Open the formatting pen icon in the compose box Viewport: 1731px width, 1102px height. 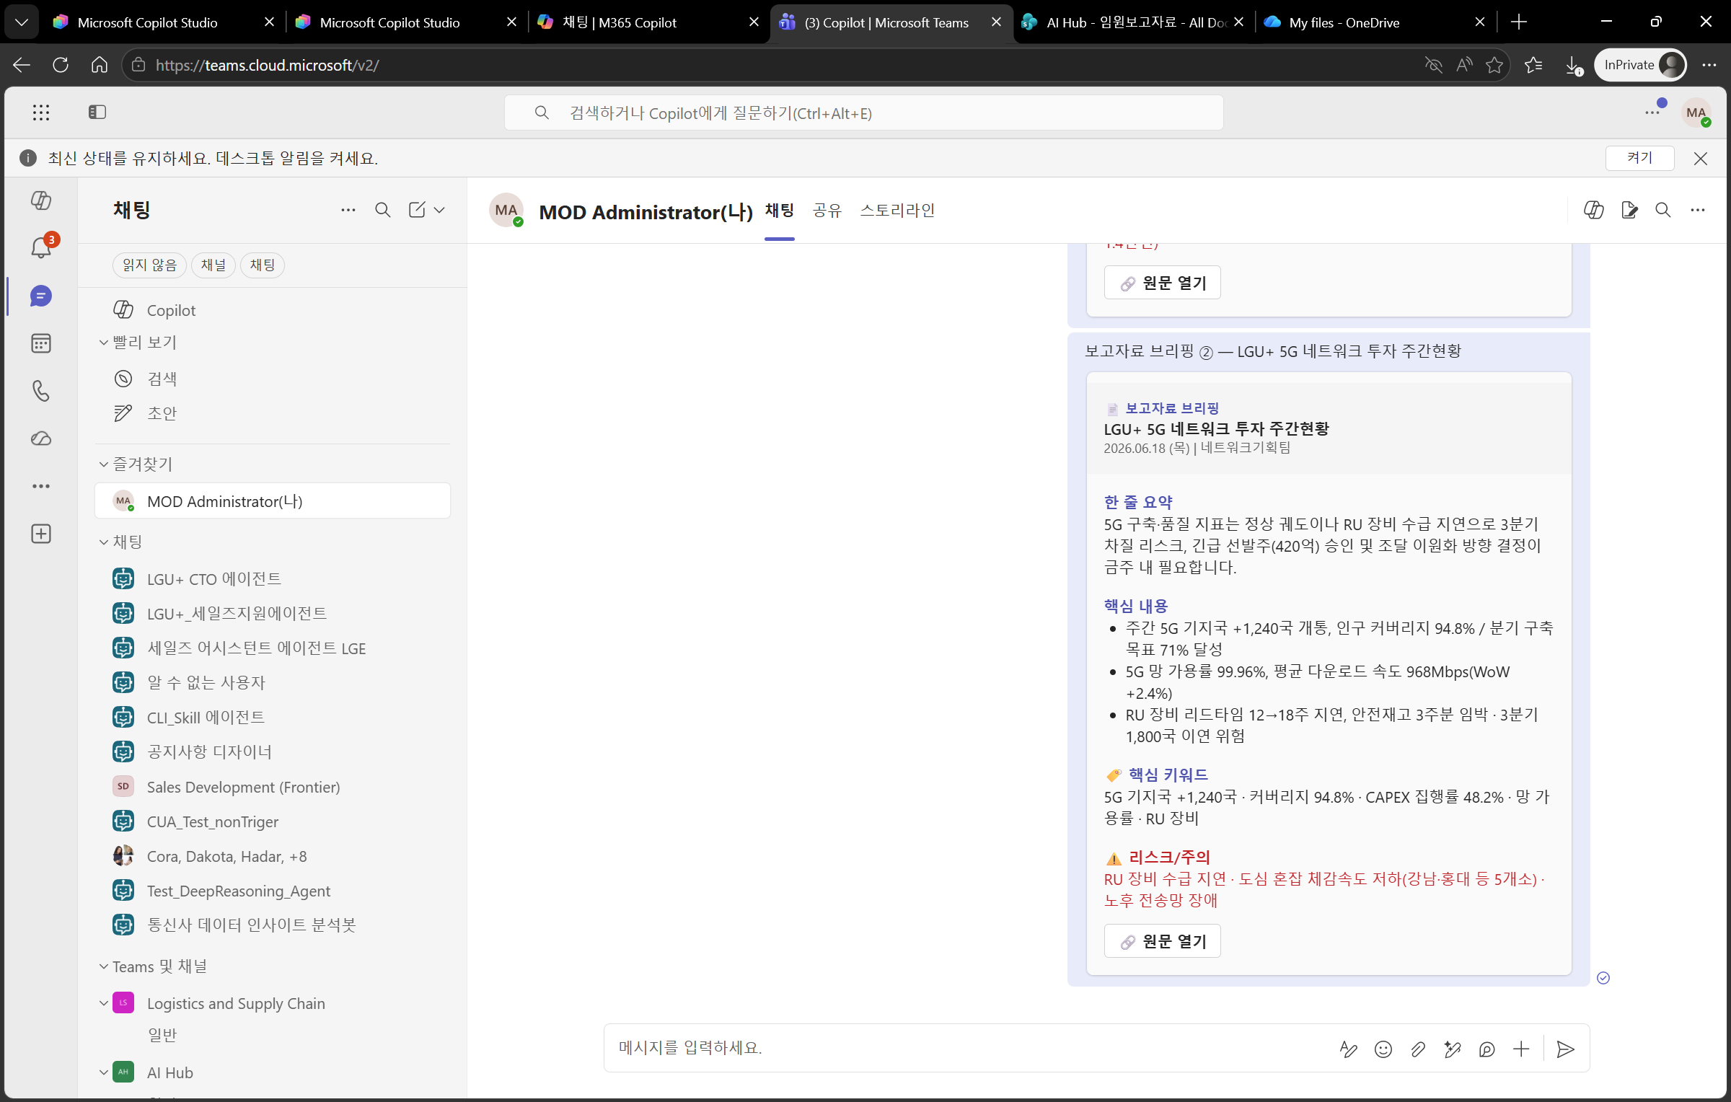click(x=1348, y=1049)
